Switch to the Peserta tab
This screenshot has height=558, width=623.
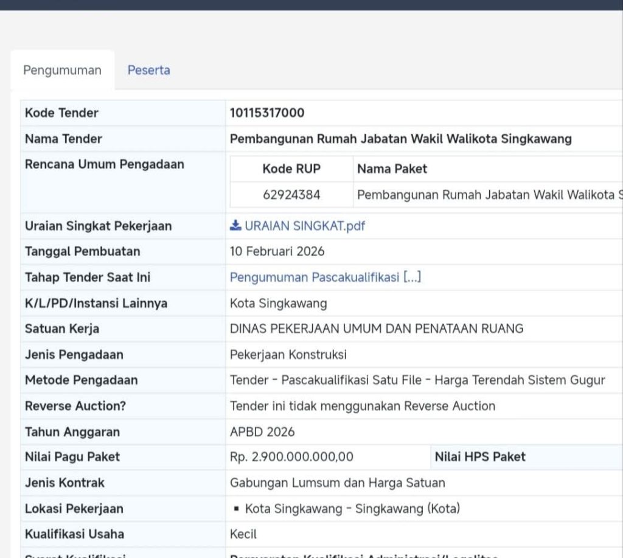[148, 70]
